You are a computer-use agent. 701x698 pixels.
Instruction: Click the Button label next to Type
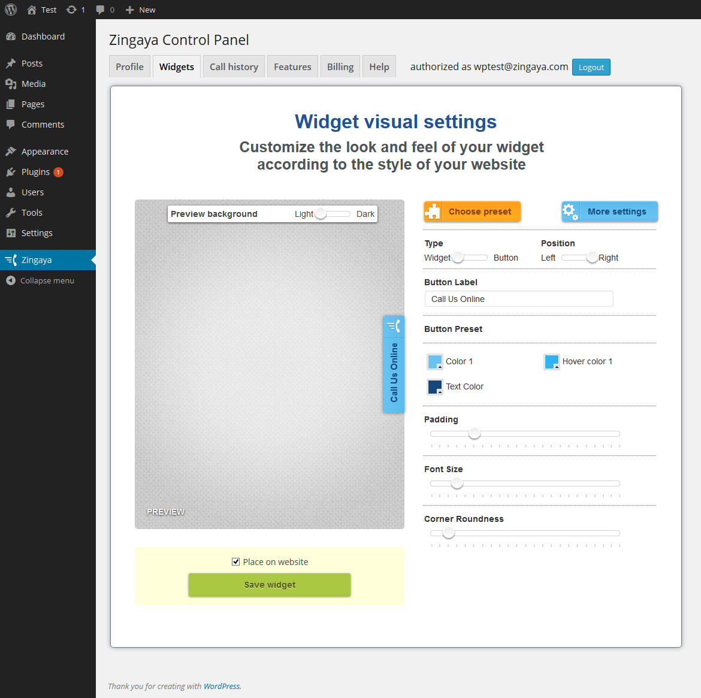coord(506,258)
